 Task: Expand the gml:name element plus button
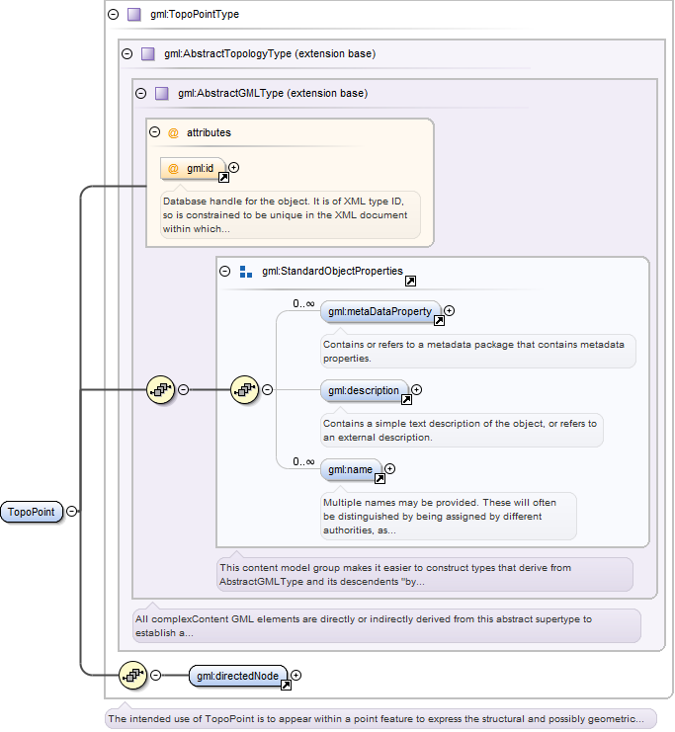390,468
